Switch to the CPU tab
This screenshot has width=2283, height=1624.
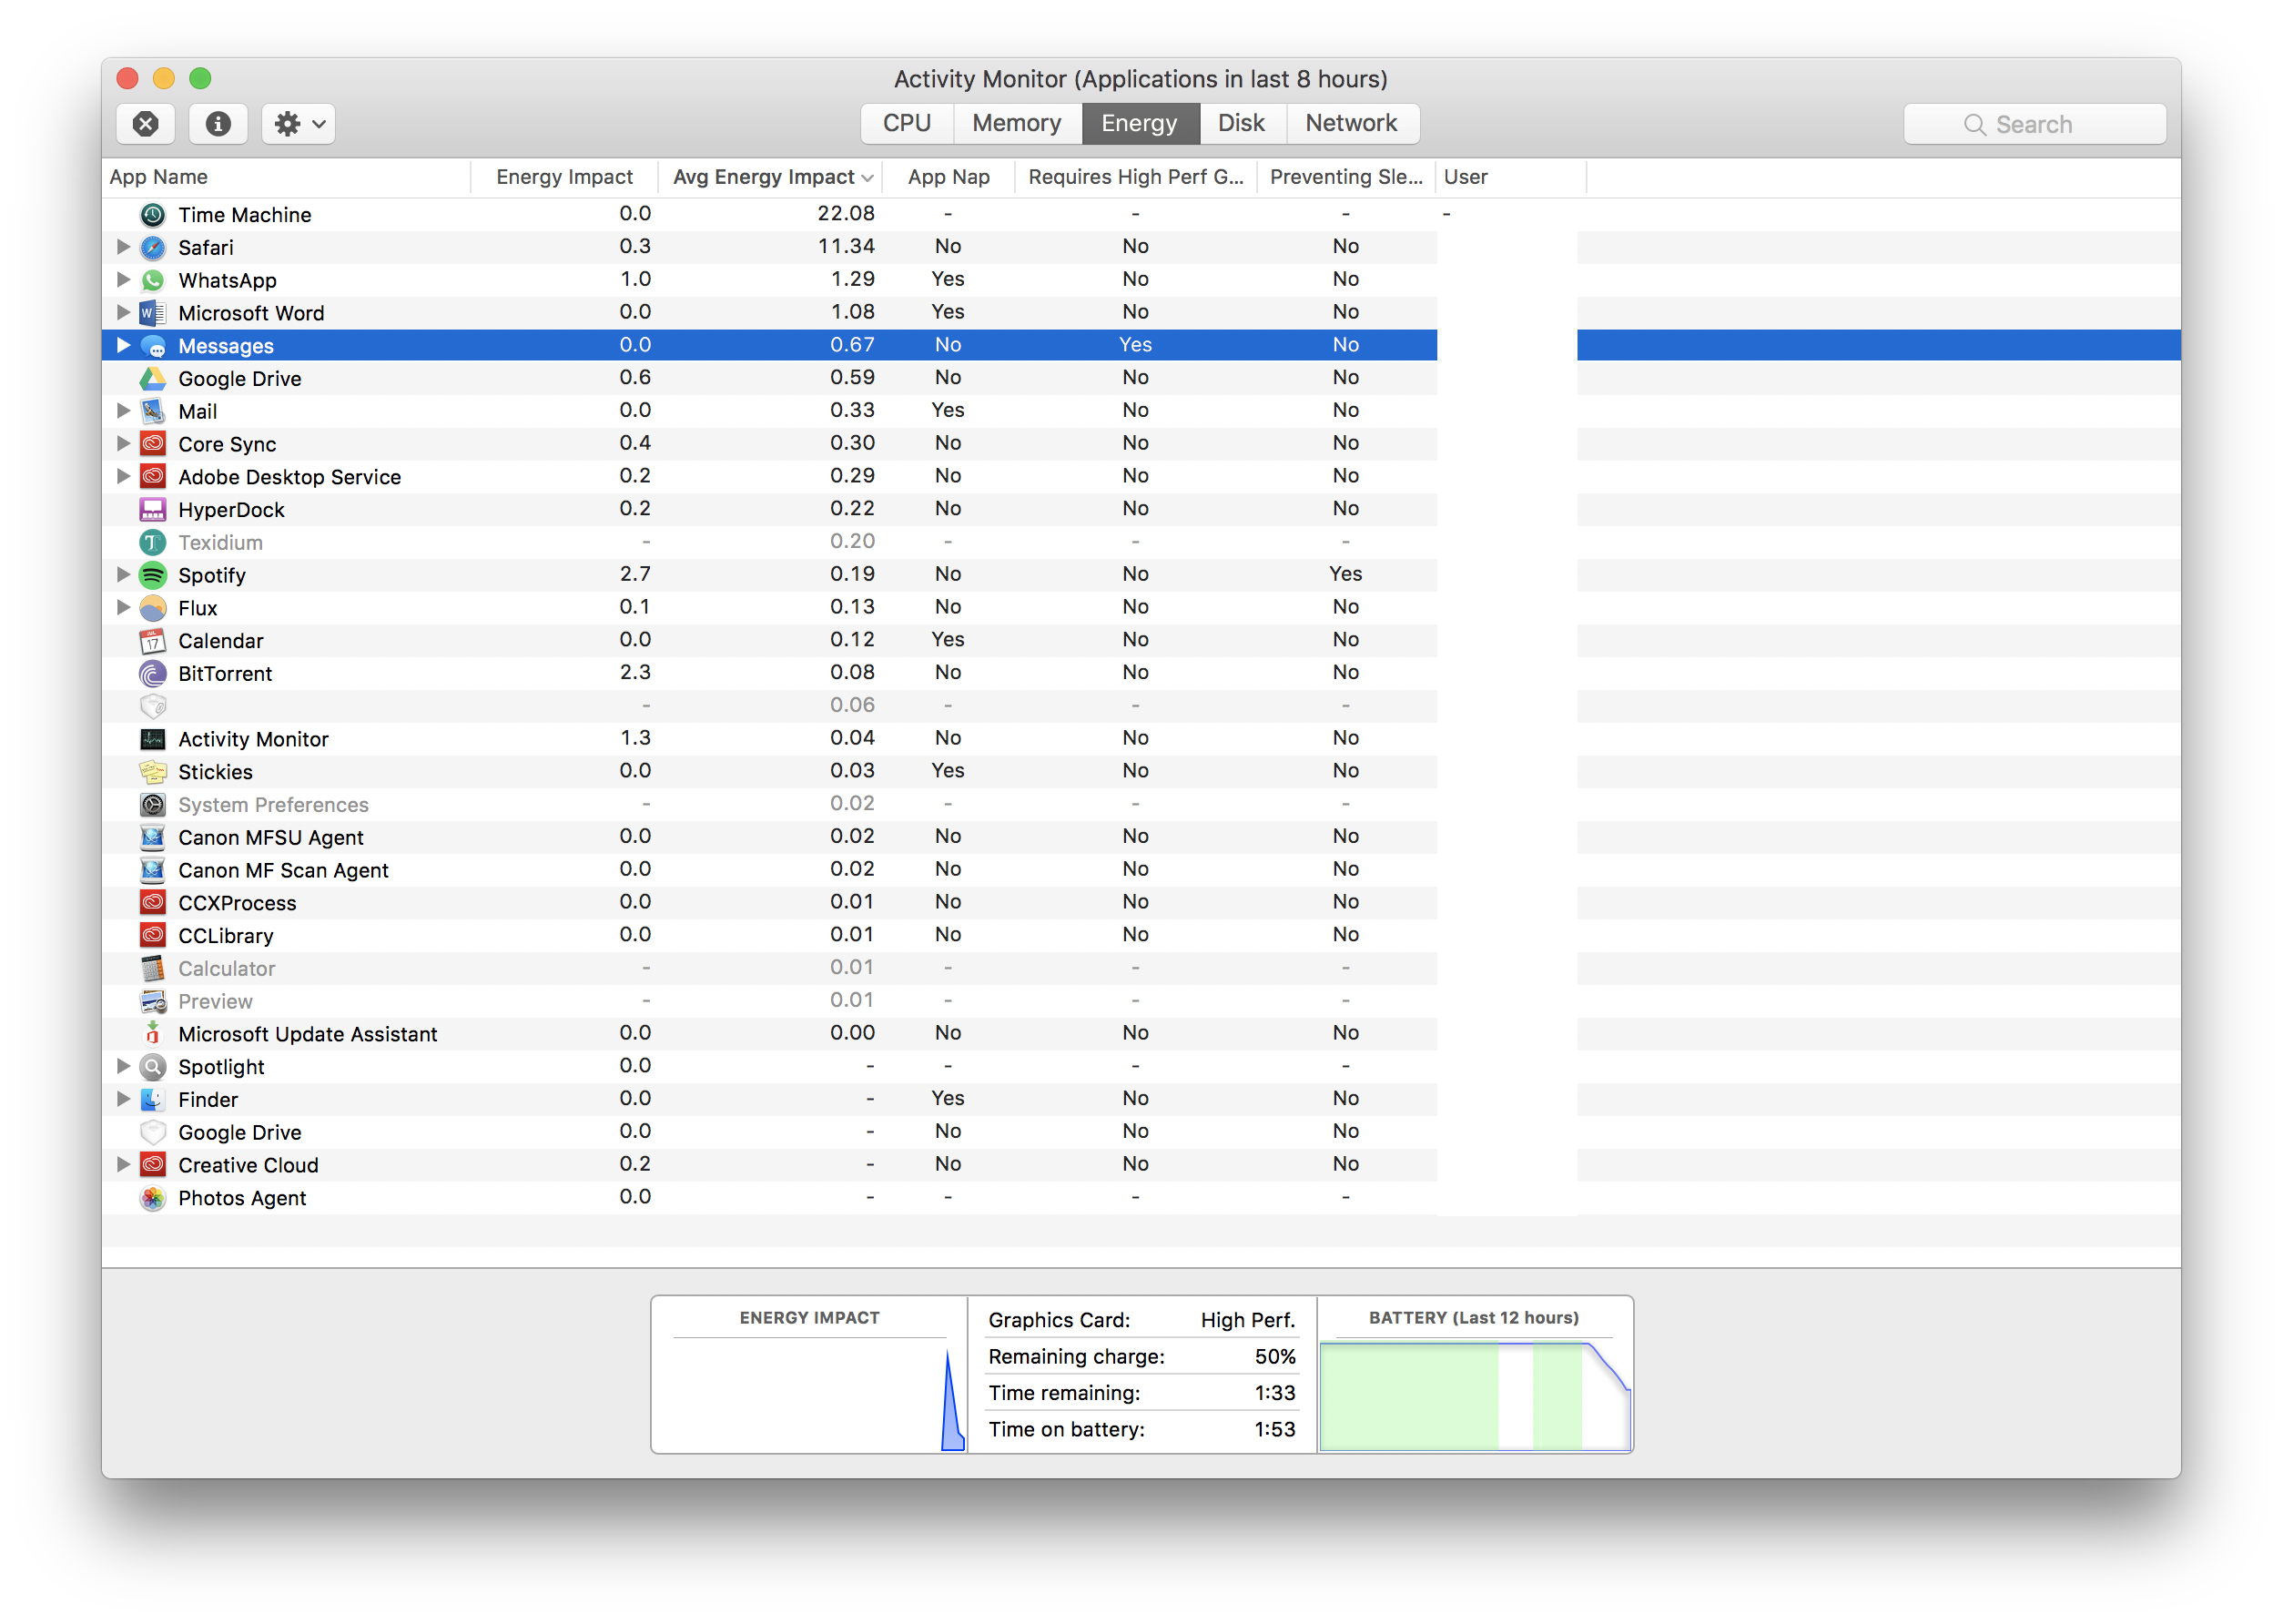tap(906, 123)
